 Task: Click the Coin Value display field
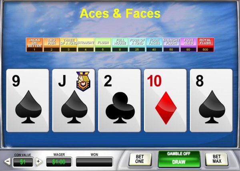tap(23, 162)
